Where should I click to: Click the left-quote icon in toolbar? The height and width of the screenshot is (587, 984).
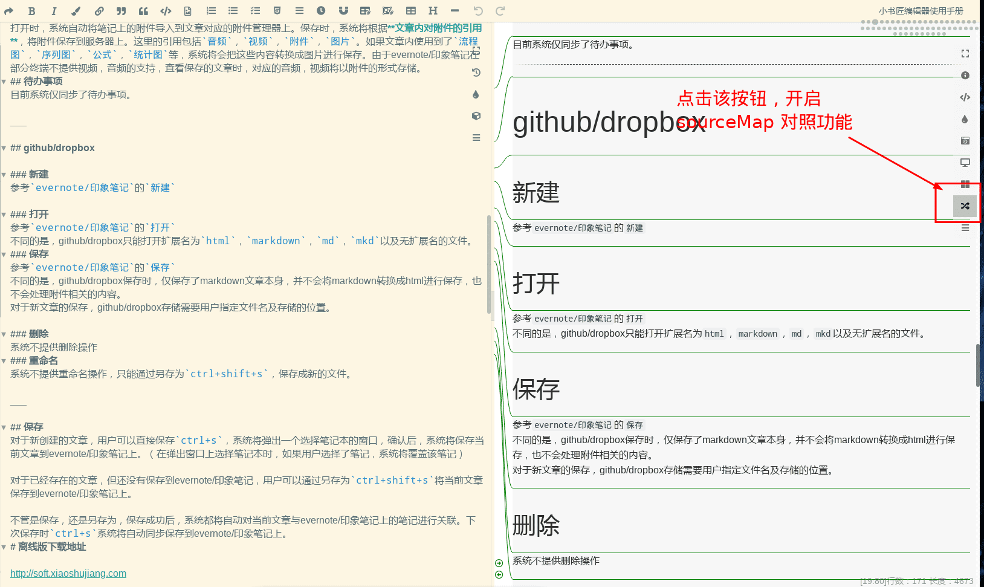click(143, 11)
